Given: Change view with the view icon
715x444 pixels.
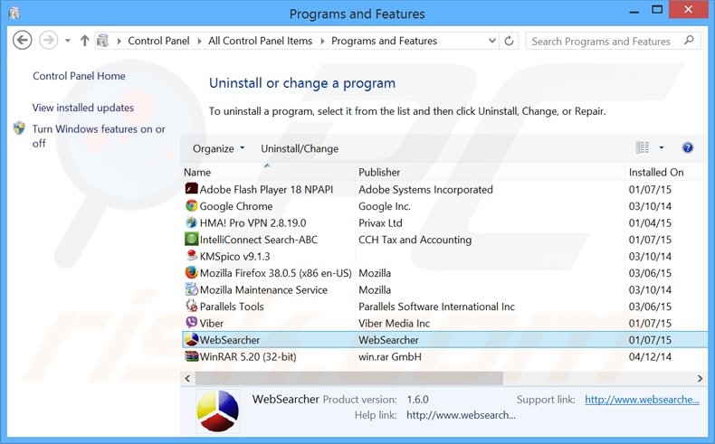Looking at the screenshot, I should click(x=643, y=147).
